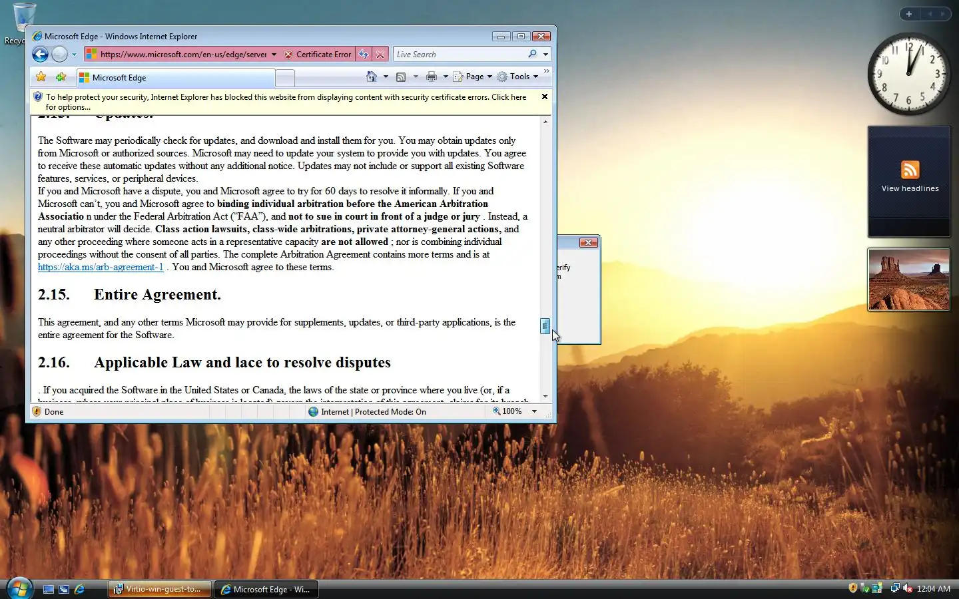Close the small dialog behind the browser

point(588,242)
